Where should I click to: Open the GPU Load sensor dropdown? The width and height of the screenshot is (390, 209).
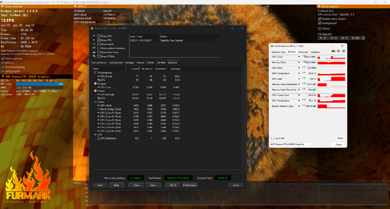[x=299, y=79]
